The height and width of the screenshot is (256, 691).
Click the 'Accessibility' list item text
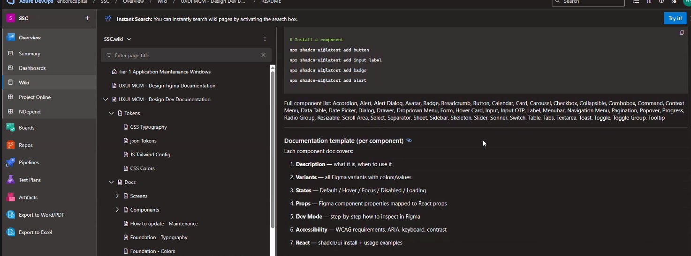click(x=371, y=230)
